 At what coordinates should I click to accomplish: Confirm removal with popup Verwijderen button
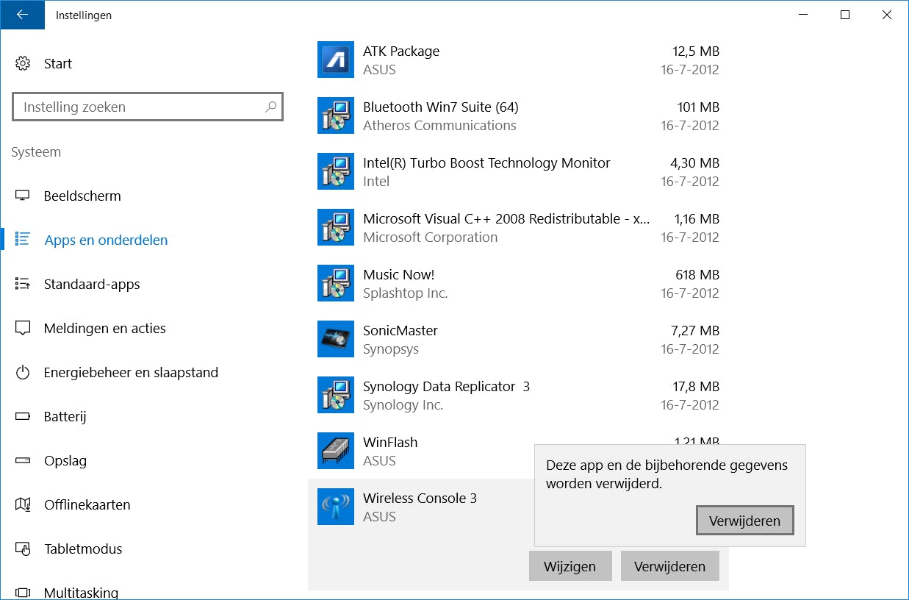[x=744, y=521]
